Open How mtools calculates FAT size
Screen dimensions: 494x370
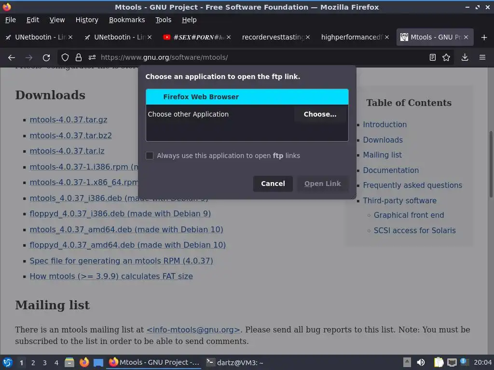[111, 276]
